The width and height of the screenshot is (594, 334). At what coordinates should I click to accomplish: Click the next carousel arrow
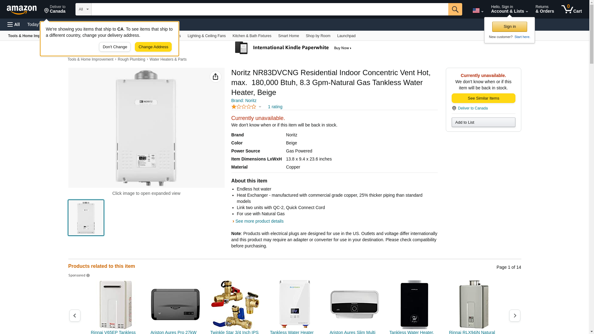coord(514,315)
